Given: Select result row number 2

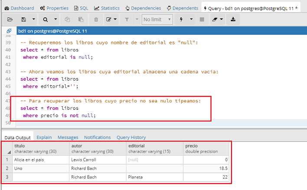Looking at the screenshot, I should point(7,168).
